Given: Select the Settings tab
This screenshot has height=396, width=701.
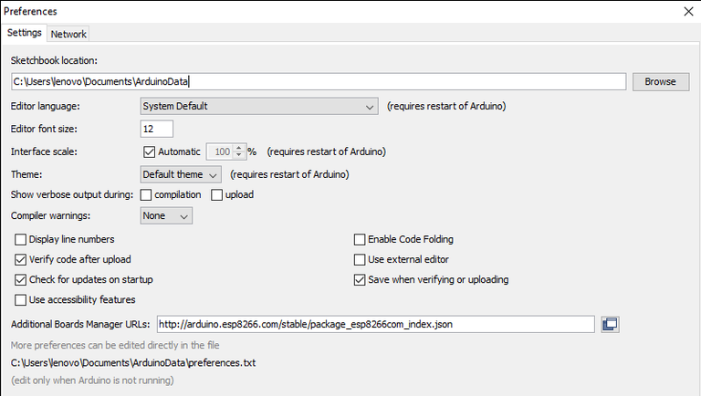Looking at the screenshot, I should [x=25, y=33].
